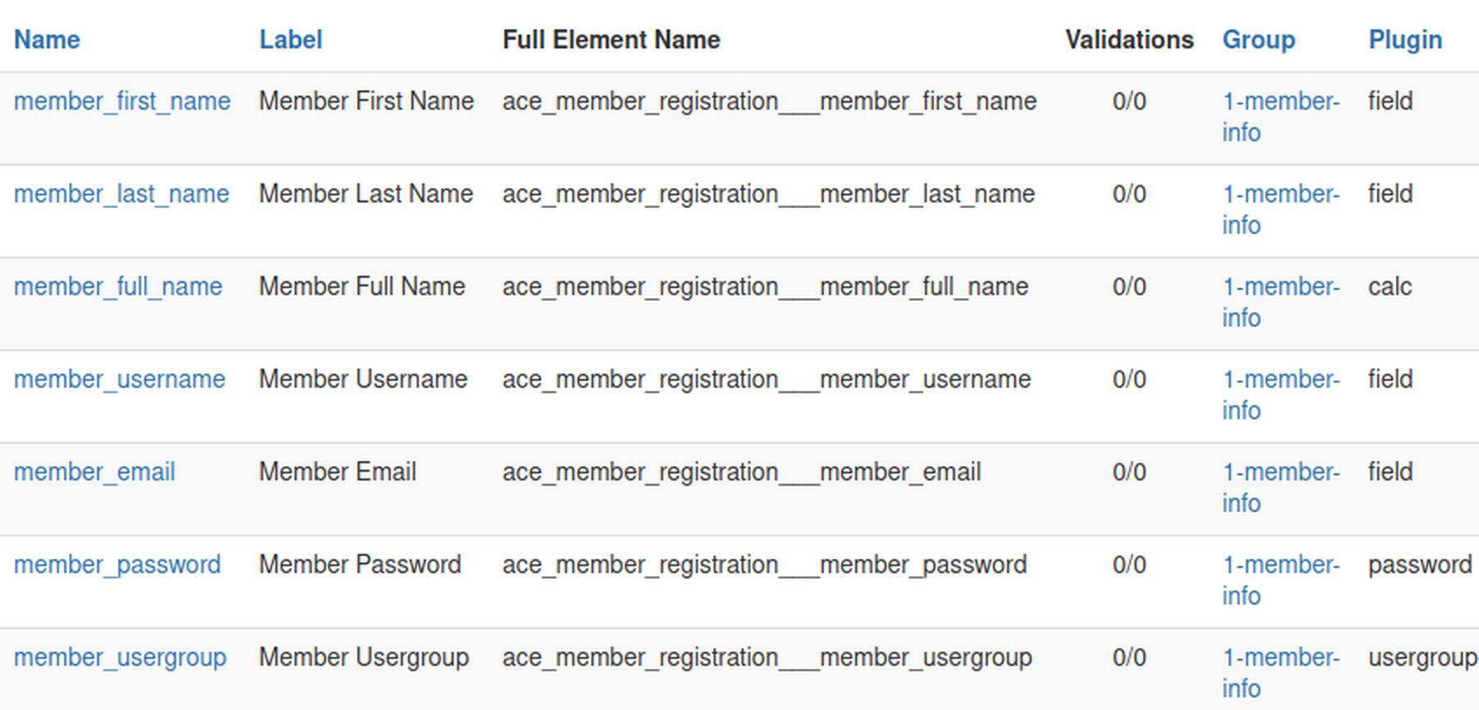Open the member_first_name element
Viewport: 1479px width, 710px height.
click(122, 101)
